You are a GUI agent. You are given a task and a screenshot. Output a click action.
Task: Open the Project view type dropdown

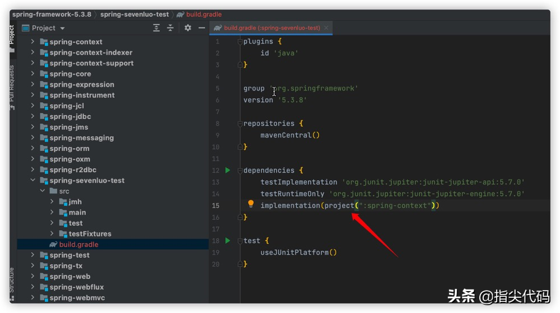63,28
